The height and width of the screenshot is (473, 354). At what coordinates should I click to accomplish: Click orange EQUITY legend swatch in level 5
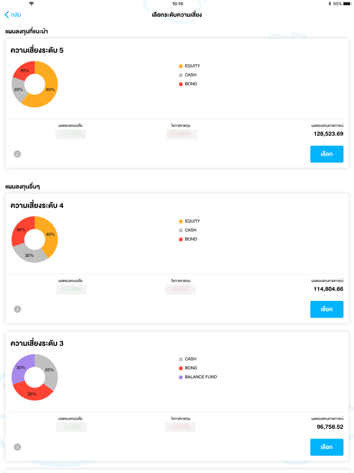(x=181, y=66)
